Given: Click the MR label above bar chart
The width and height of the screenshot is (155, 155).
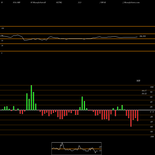Looking at the screenshot, I should point(138,81).
